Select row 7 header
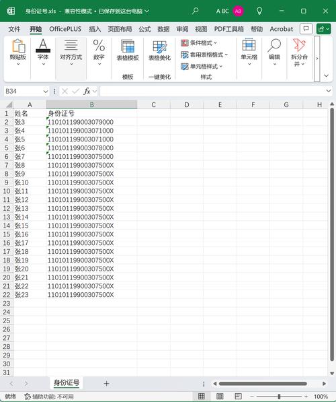Image resolution: width=336 pixels, height=402 pixels. pyautogui.click(x=7, y=165)
